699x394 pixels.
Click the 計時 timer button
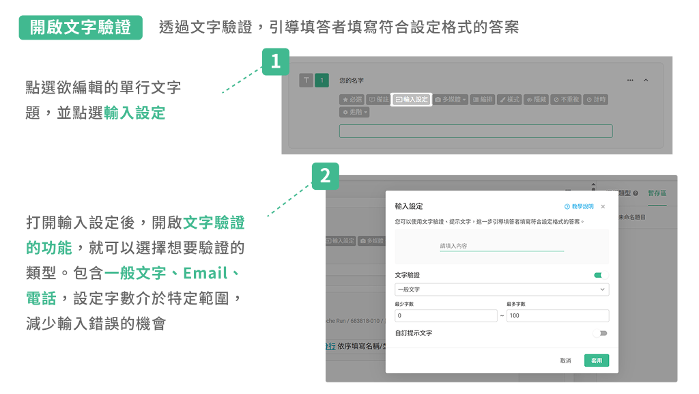click(x=595, y=100)
